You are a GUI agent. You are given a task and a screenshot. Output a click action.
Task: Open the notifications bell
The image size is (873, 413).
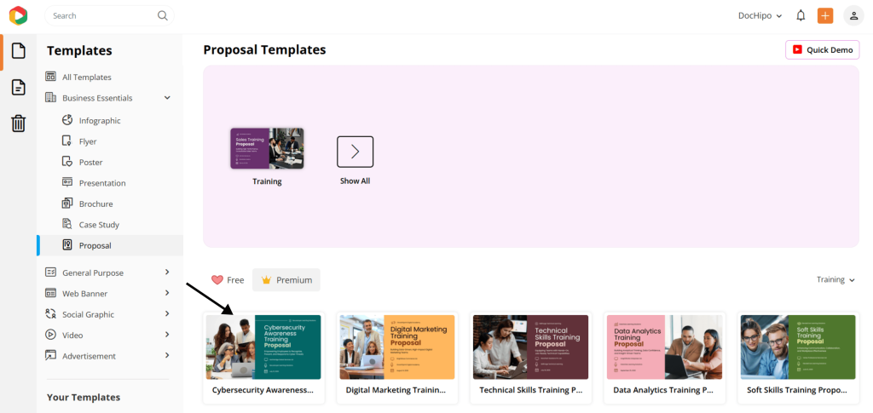[801, 15]
